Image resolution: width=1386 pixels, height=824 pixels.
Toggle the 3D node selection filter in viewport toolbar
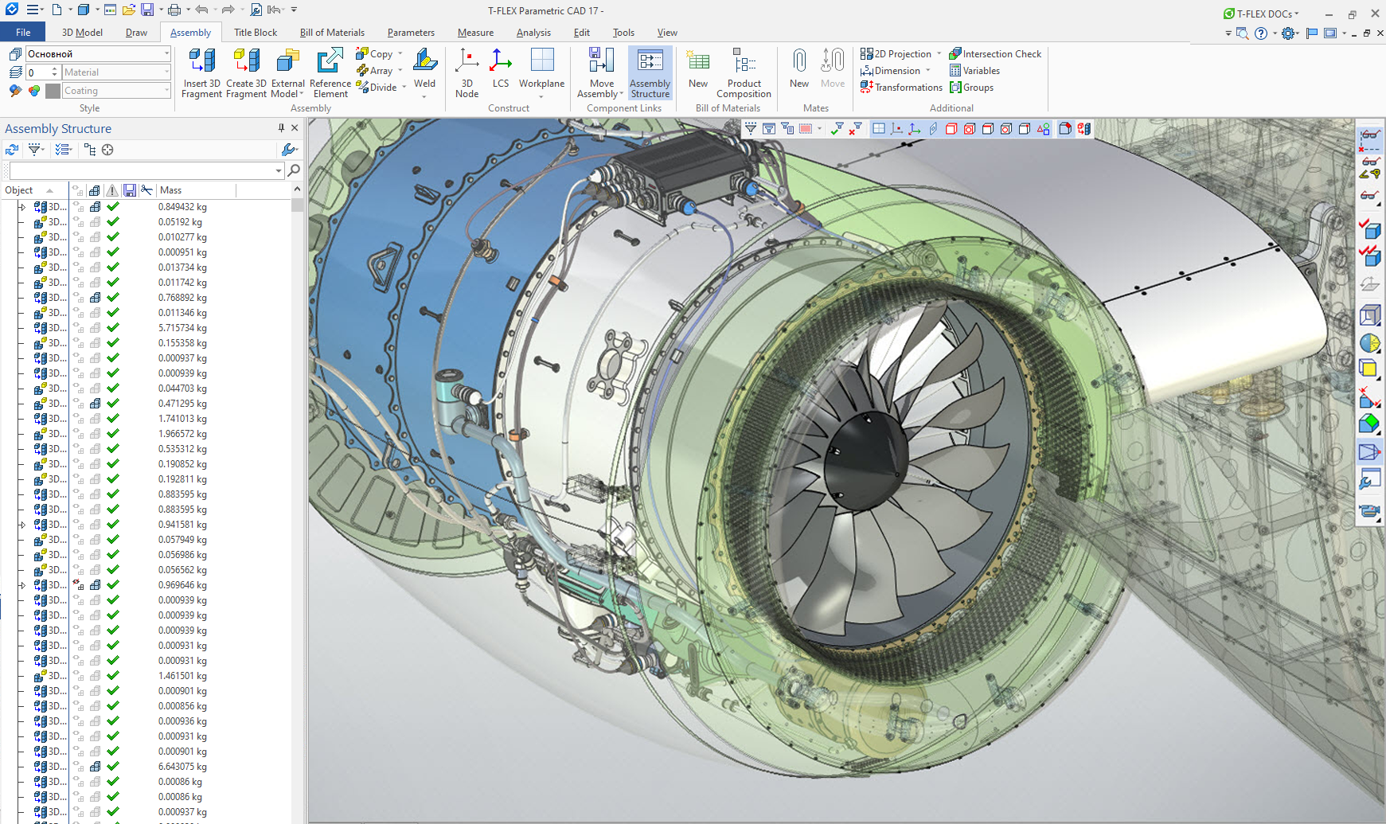click(x=897, y=128)
